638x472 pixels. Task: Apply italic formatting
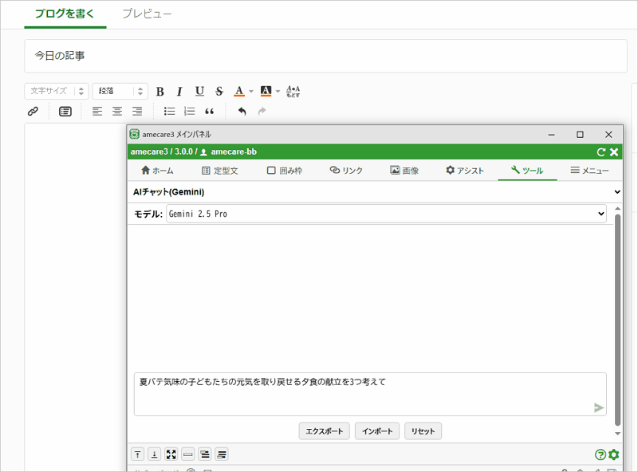[179, 92]
